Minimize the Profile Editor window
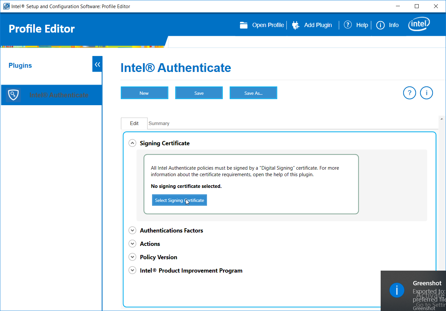The height and width of the screenshot is (311, 446). pyautogui.click(x=398, y=6)
